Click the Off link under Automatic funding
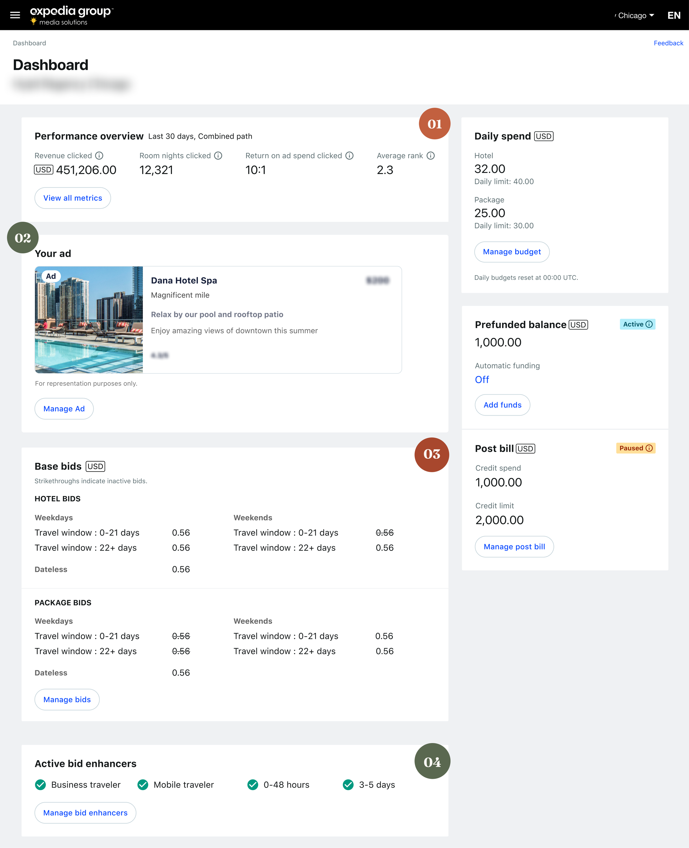689x848 pixels. coord(482,380)
